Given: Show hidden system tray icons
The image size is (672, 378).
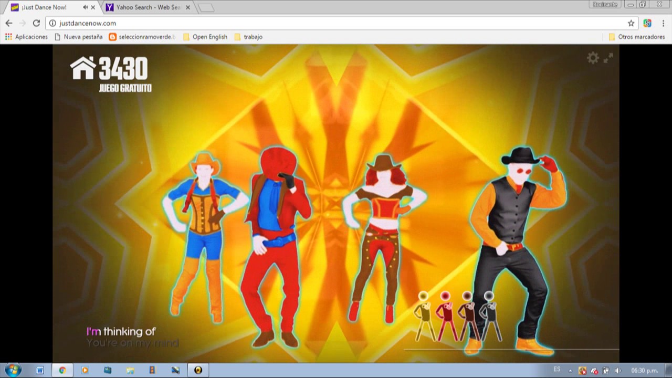Looking at the screenshot, I should (570, 371).
